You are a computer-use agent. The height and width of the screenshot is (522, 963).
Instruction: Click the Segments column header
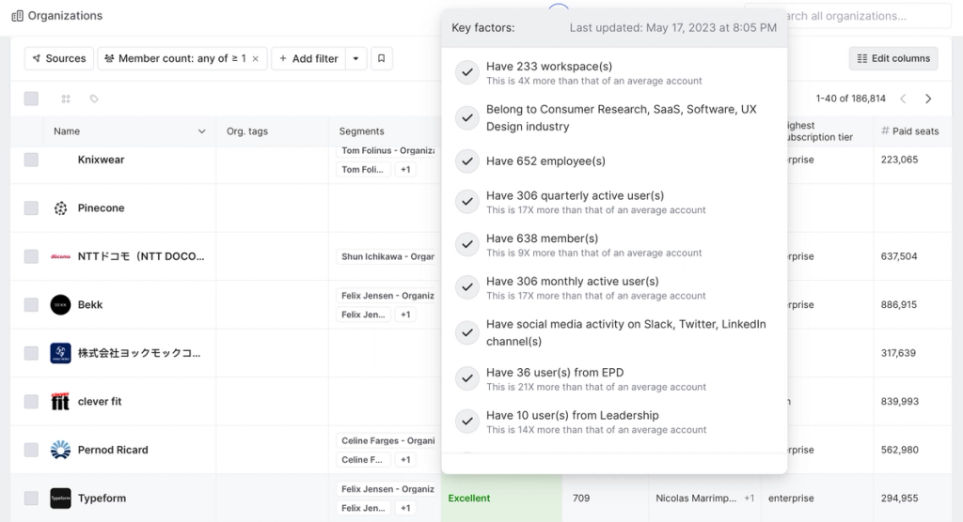pos(361,131)
